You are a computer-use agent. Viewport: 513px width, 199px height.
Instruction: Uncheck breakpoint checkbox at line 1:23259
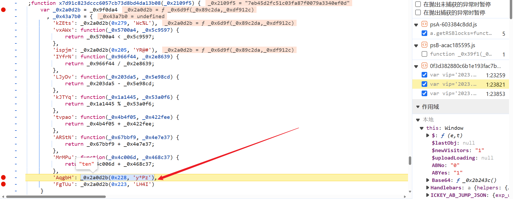point(424,75)
